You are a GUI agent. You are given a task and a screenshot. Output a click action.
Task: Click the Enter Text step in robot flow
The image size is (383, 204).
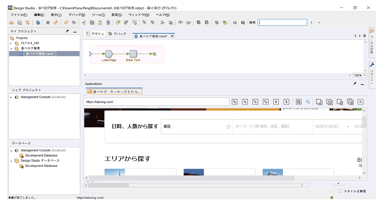(x=133, y=54)
